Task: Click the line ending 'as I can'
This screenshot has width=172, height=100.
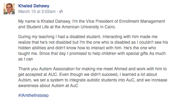Action: pyautogui.click(x=26, y=59)
